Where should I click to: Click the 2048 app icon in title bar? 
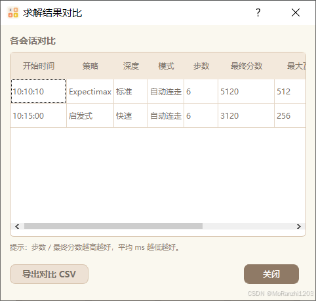coord(13,12)
